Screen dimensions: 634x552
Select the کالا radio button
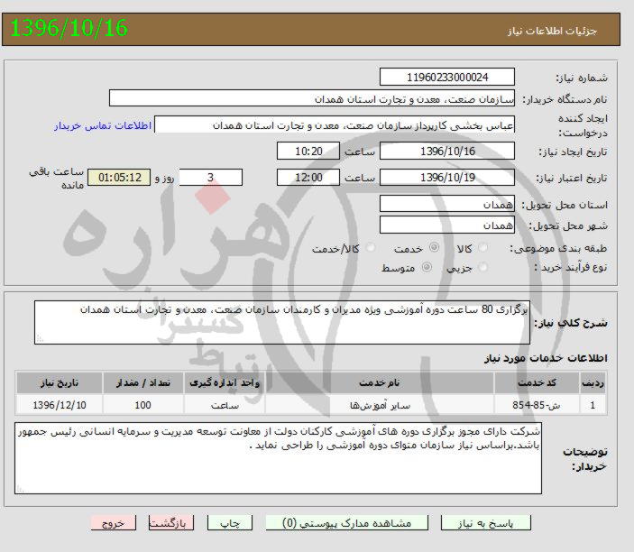[x=482, y=247]
